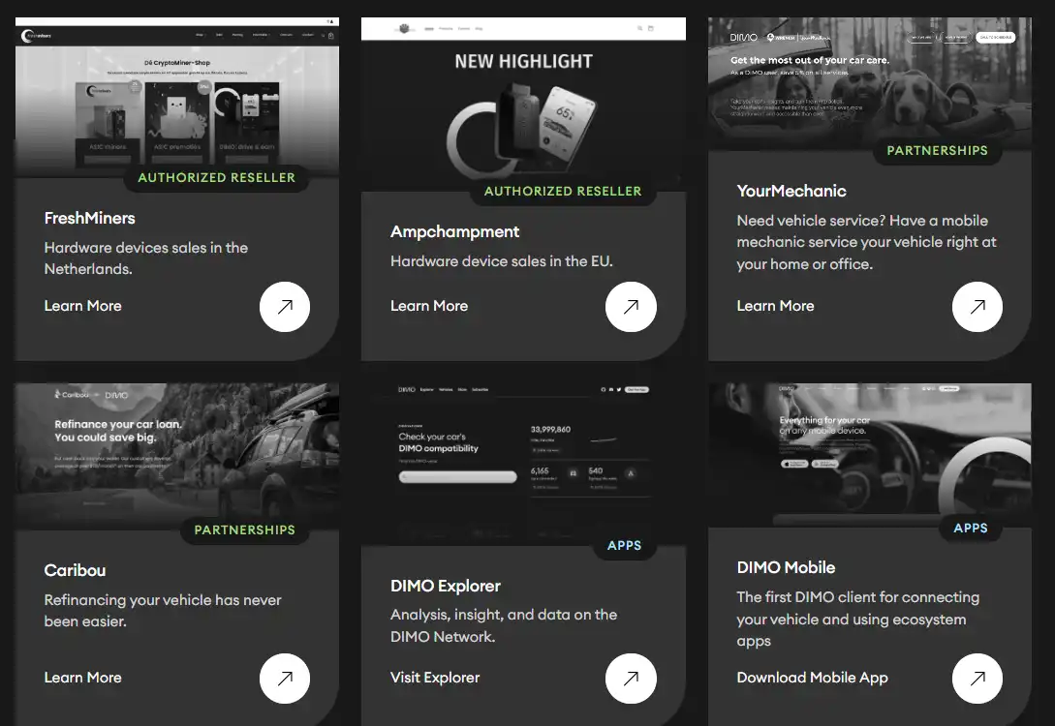Click 'Hardware device sales in the EU' text
Screen dimensions: 1055x726
point(502,260)
